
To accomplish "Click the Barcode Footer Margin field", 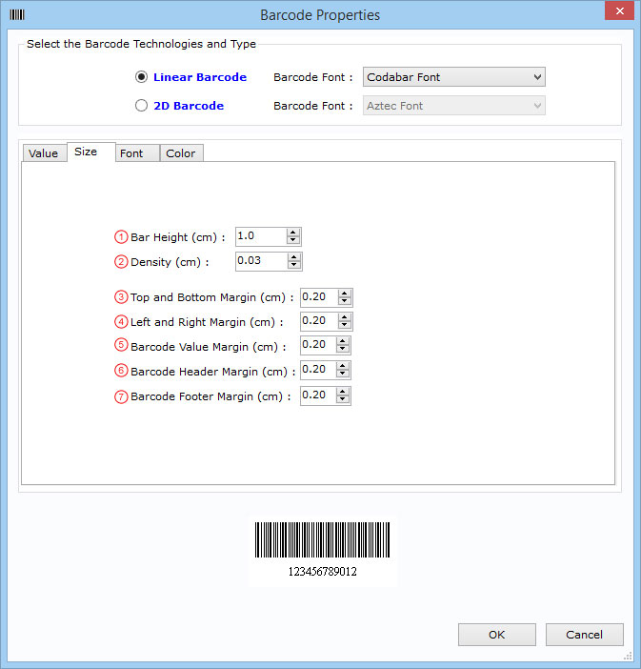I will (318, 395).
